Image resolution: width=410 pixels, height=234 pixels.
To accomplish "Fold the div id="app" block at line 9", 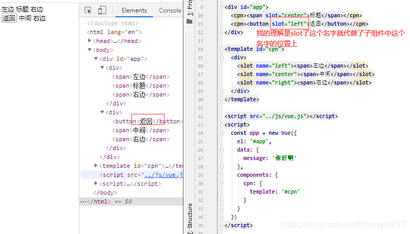I will 222,7.
